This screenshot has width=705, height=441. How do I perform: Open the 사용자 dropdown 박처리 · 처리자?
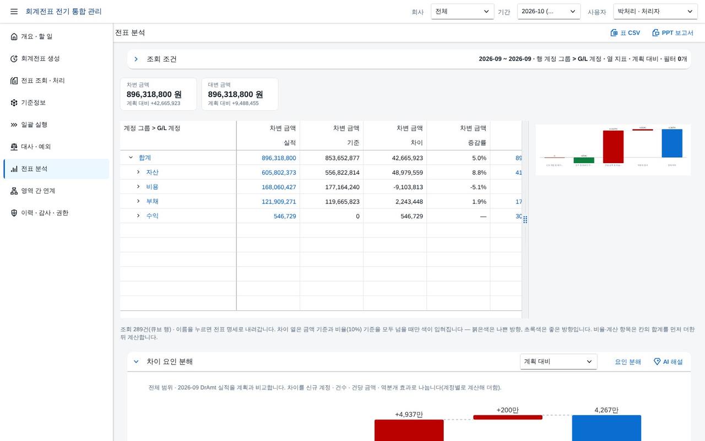pos(655,12)
